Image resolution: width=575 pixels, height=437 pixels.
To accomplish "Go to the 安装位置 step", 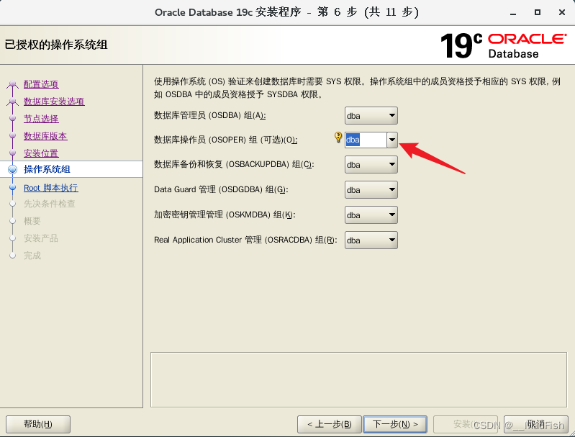I will [41, 153].
